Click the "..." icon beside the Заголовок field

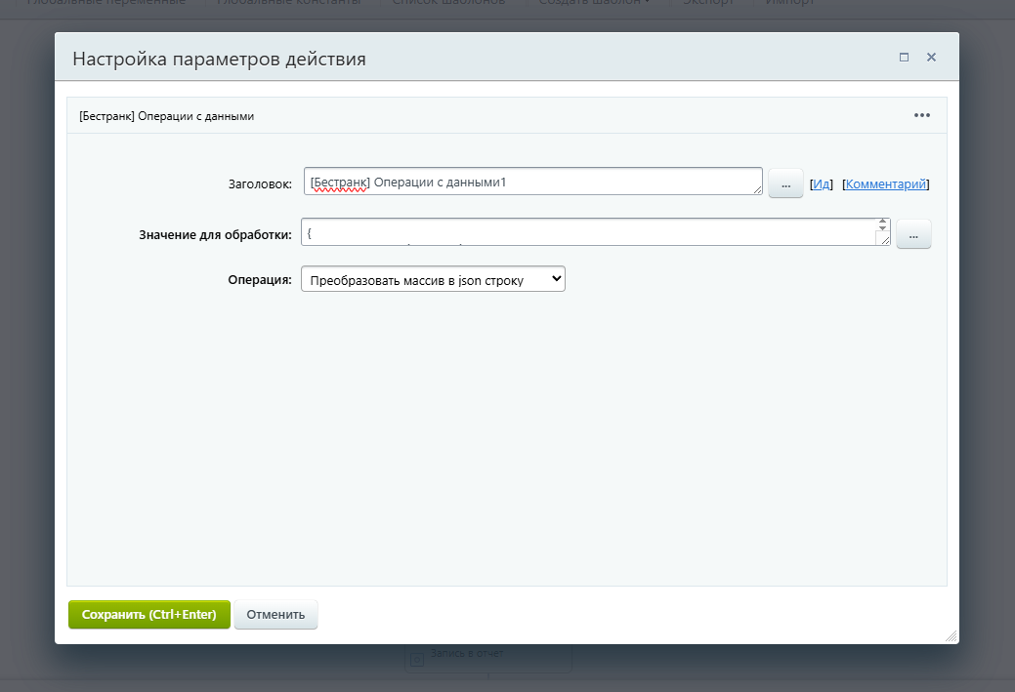pyautogui.click(x=784, y=182)
